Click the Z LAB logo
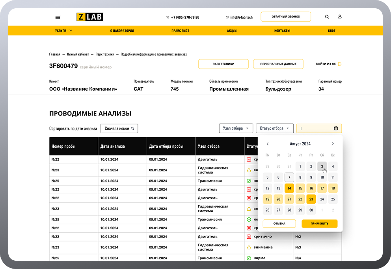The width and height of the screenshot is (391, 269). 89,17
